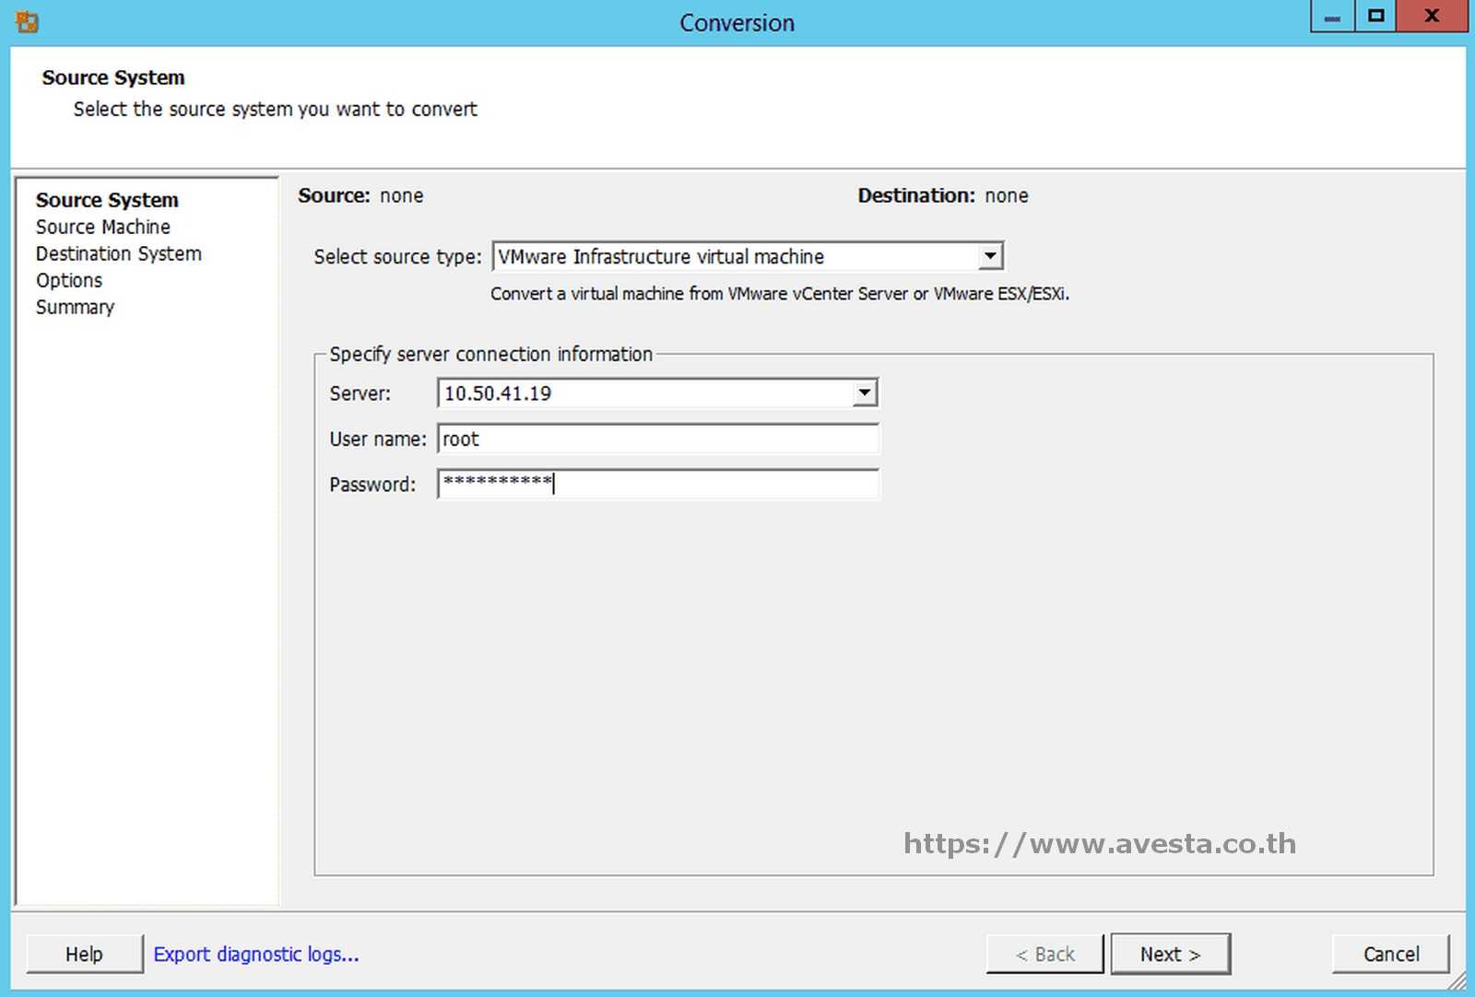Cancel the conversion wizard
1475x997 pixels.
1389,954
